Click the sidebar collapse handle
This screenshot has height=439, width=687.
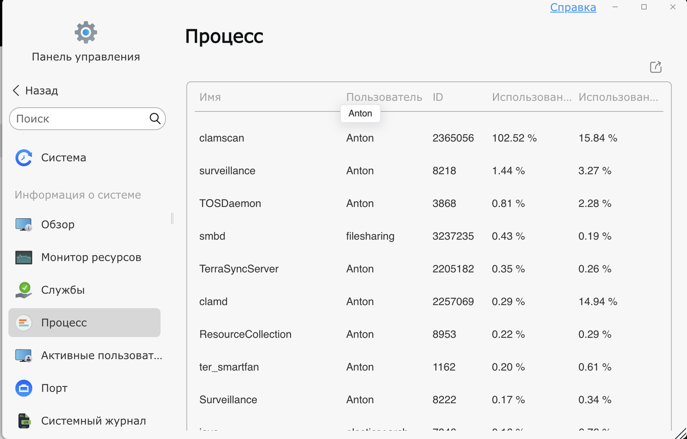(172, 218)
